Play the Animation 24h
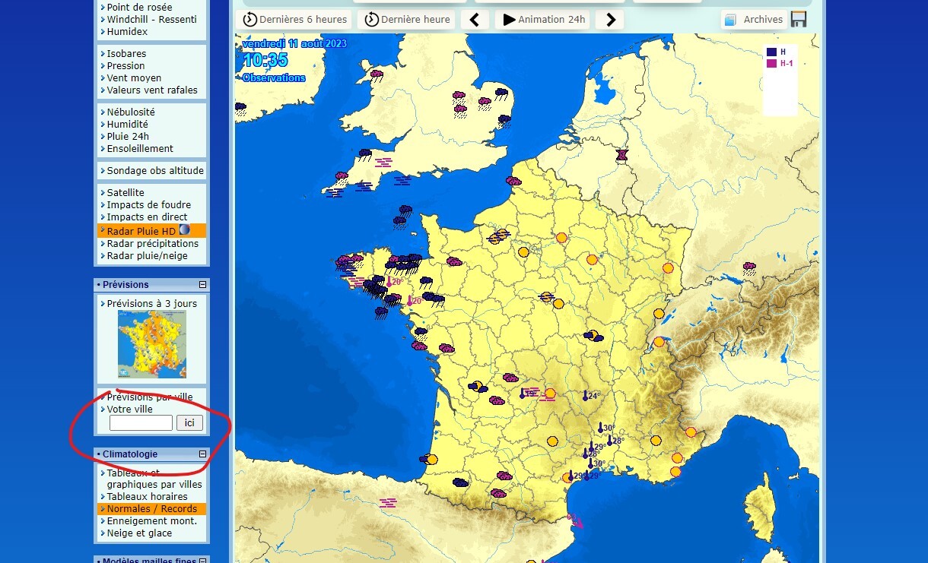This screenshot has height=563, width=928. pos(543,20)
